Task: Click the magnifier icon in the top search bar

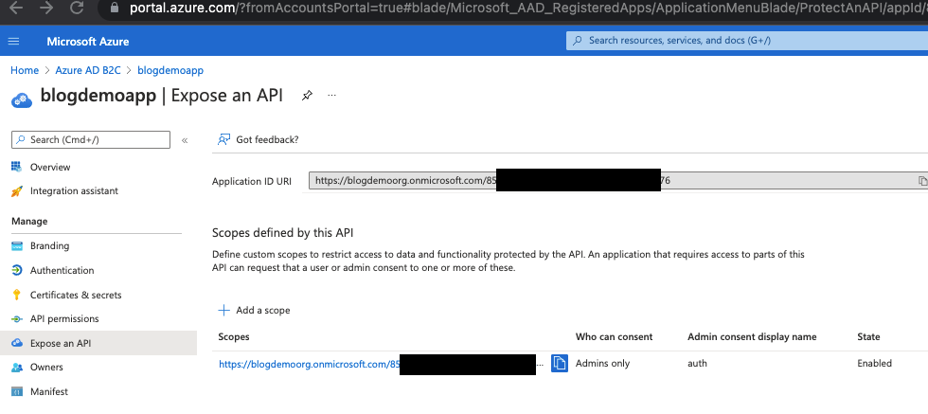Action: (578, 41)
